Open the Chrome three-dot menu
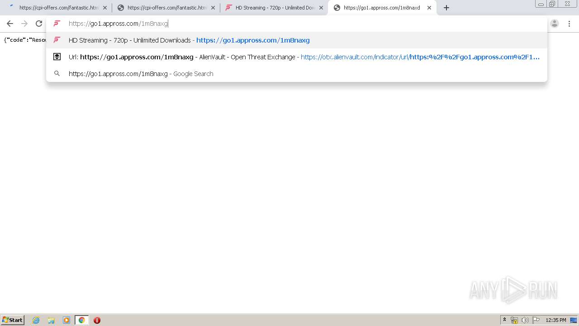 (x=569, y=24)
